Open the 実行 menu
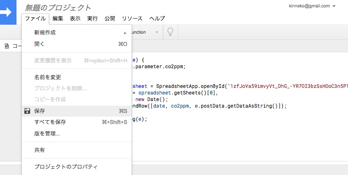The width and height of the screenshot is (348, 175). click(x=92, y=18)
